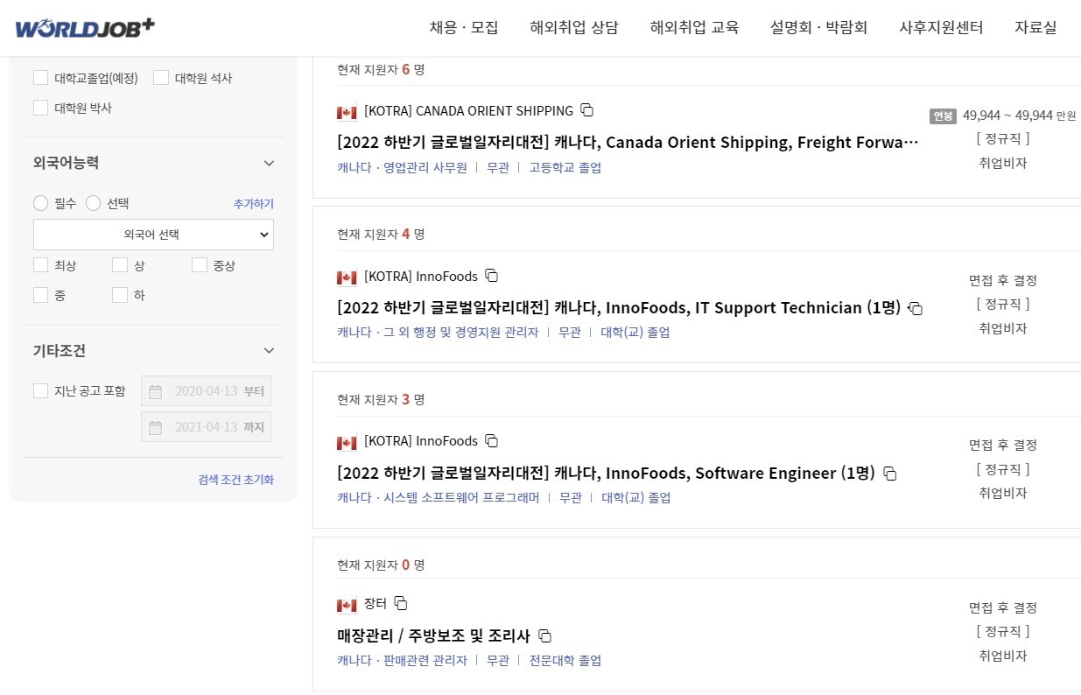
Task: Open 매장관리 / 주방보조 및 조리사 posting
Action: [x=433, y=635]
